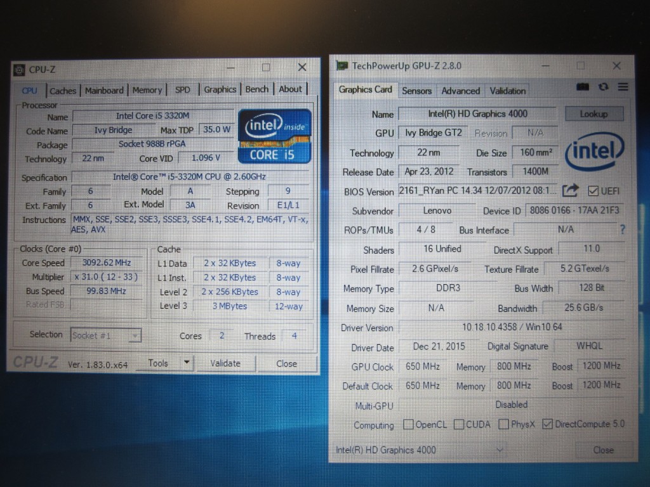Click the Validate button
This screenshot has height=487, width=650.
(x=225, y=363)
